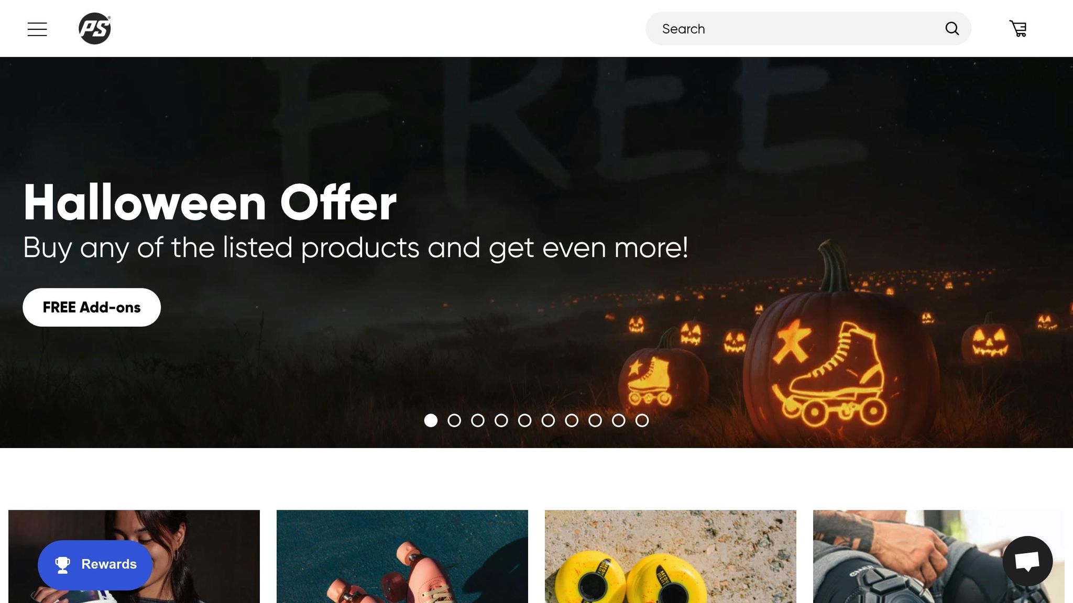Open the hamburger navigation menu

(37, 29)
